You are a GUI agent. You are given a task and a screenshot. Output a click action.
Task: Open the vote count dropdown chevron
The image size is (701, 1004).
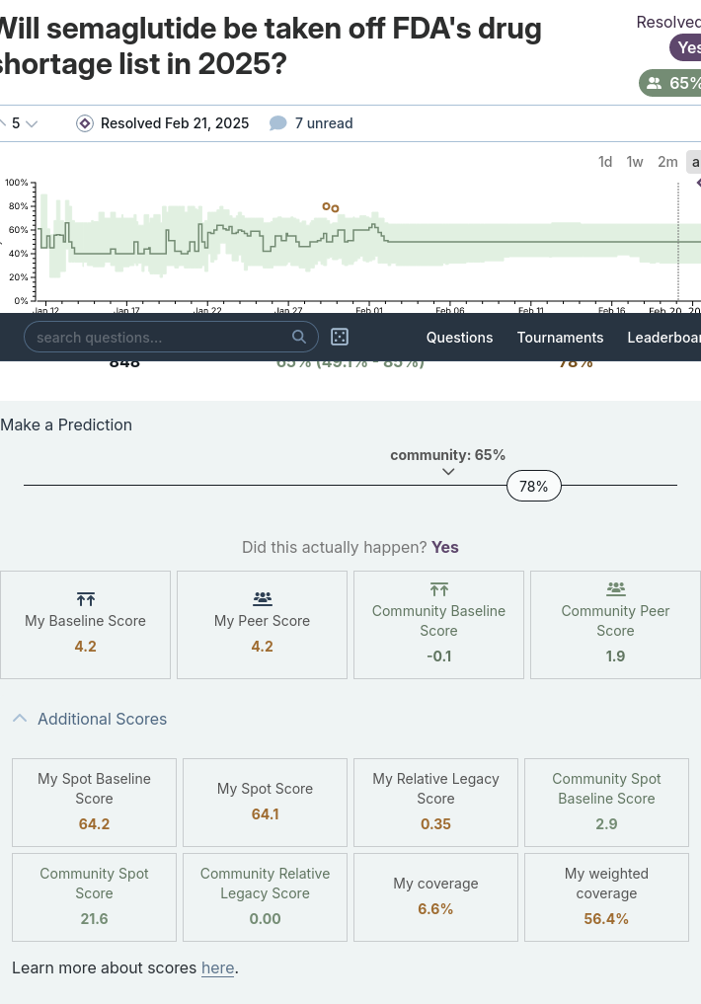coord(31,123)
